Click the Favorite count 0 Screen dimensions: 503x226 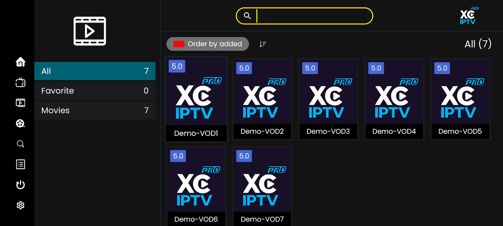[146, 91]
